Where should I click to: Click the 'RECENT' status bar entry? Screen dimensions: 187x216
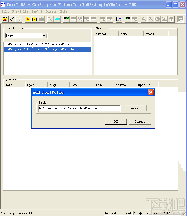(x=167, y=213)
